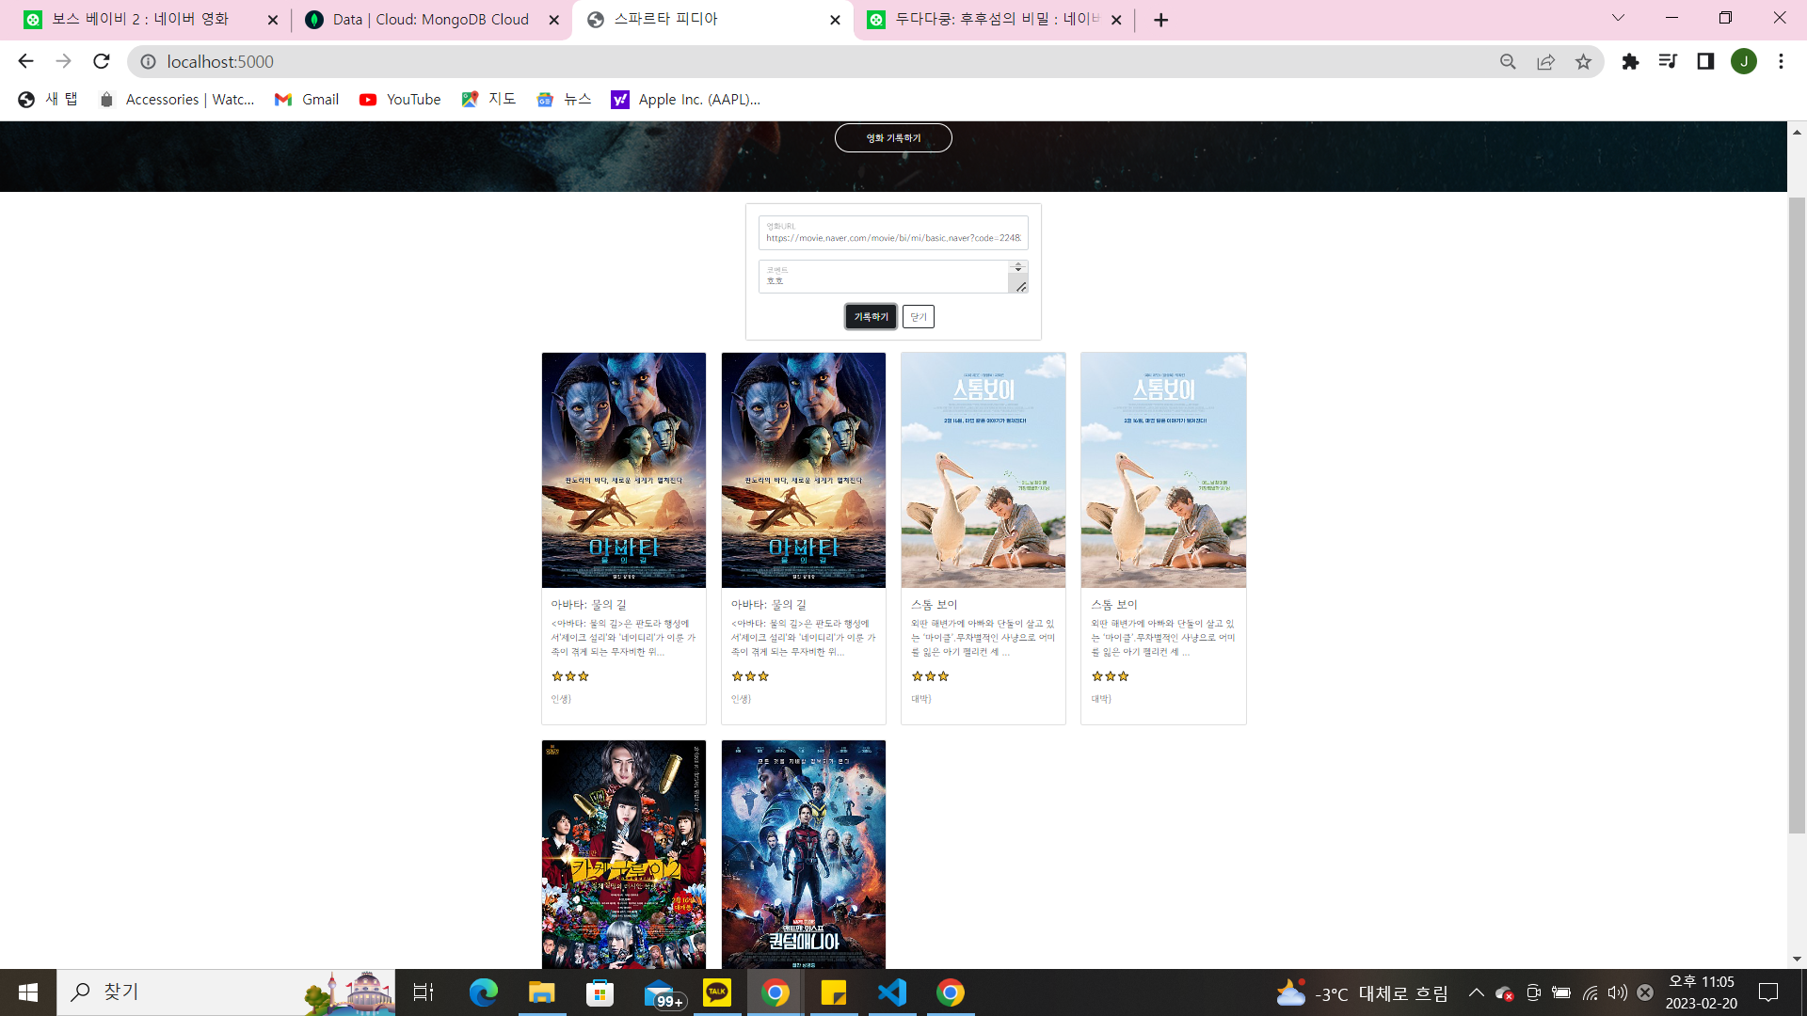Open the YouTube bookmark
Image resolution: width=1807 pixels, height=1016 pixels.
400,99
